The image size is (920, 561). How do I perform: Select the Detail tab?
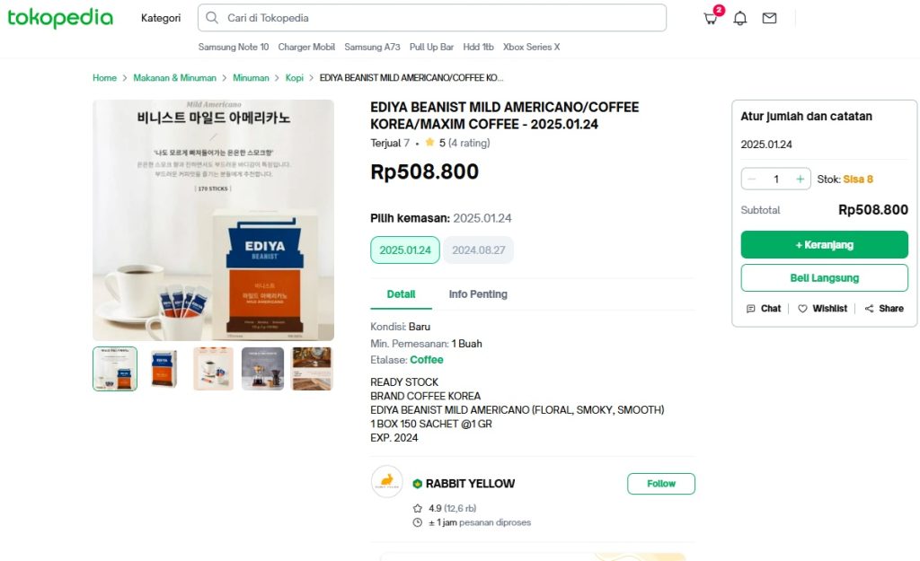(401, 294)
